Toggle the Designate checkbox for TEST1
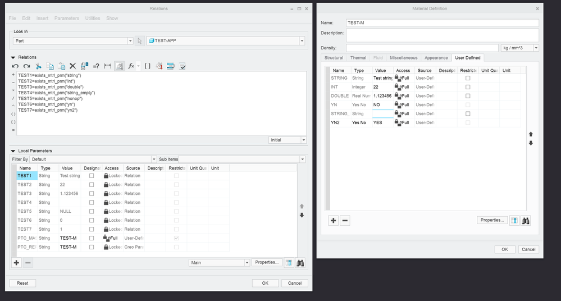Image resolution: width=561 pixels, height=301 pixels. click(x=92, y=176)
